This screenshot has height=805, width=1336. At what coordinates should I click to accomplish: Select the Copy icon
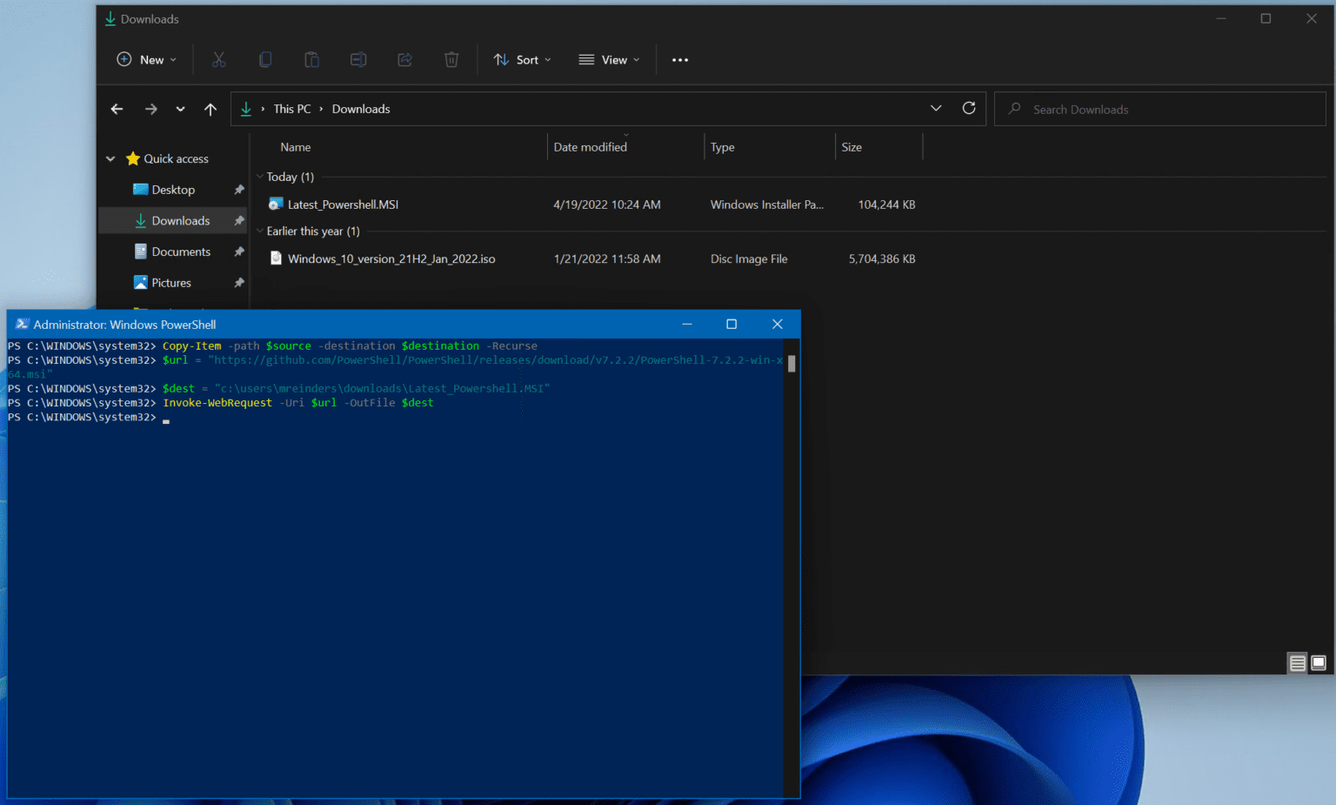[265, 59]
